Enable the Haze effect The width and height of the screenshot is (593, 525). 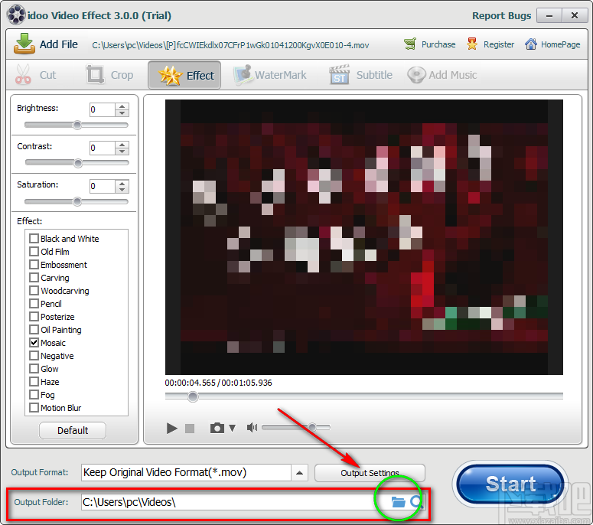pos(34,382)
